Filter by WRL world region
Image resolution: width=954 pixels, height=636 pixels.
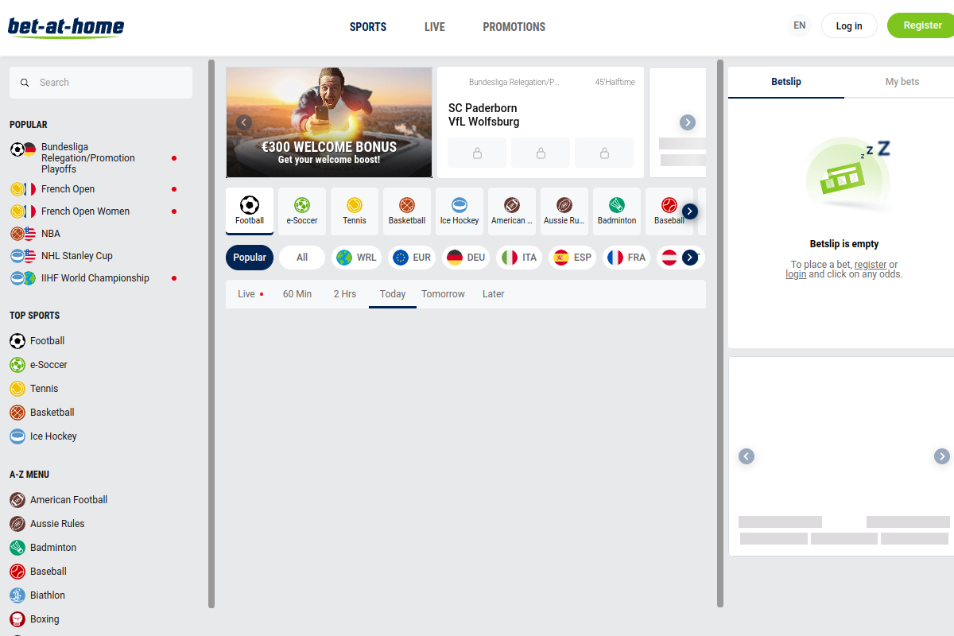pyautogui.click(x=356, y=258)
